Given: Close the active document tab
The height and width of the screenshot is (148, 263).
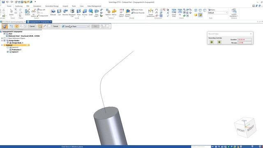Looking at the screenshot, I should [51, 22].
